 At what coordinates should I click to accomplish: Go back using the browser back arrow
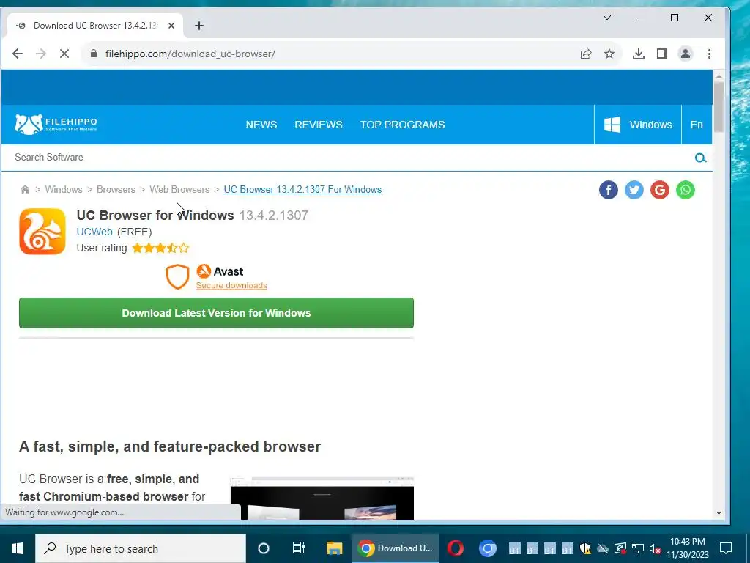tap(18, 54)
